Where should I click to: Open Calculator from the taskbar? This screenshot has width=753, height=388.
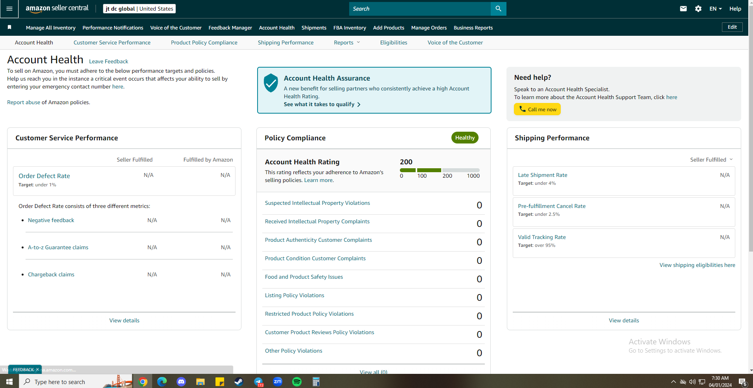[316, 382]
